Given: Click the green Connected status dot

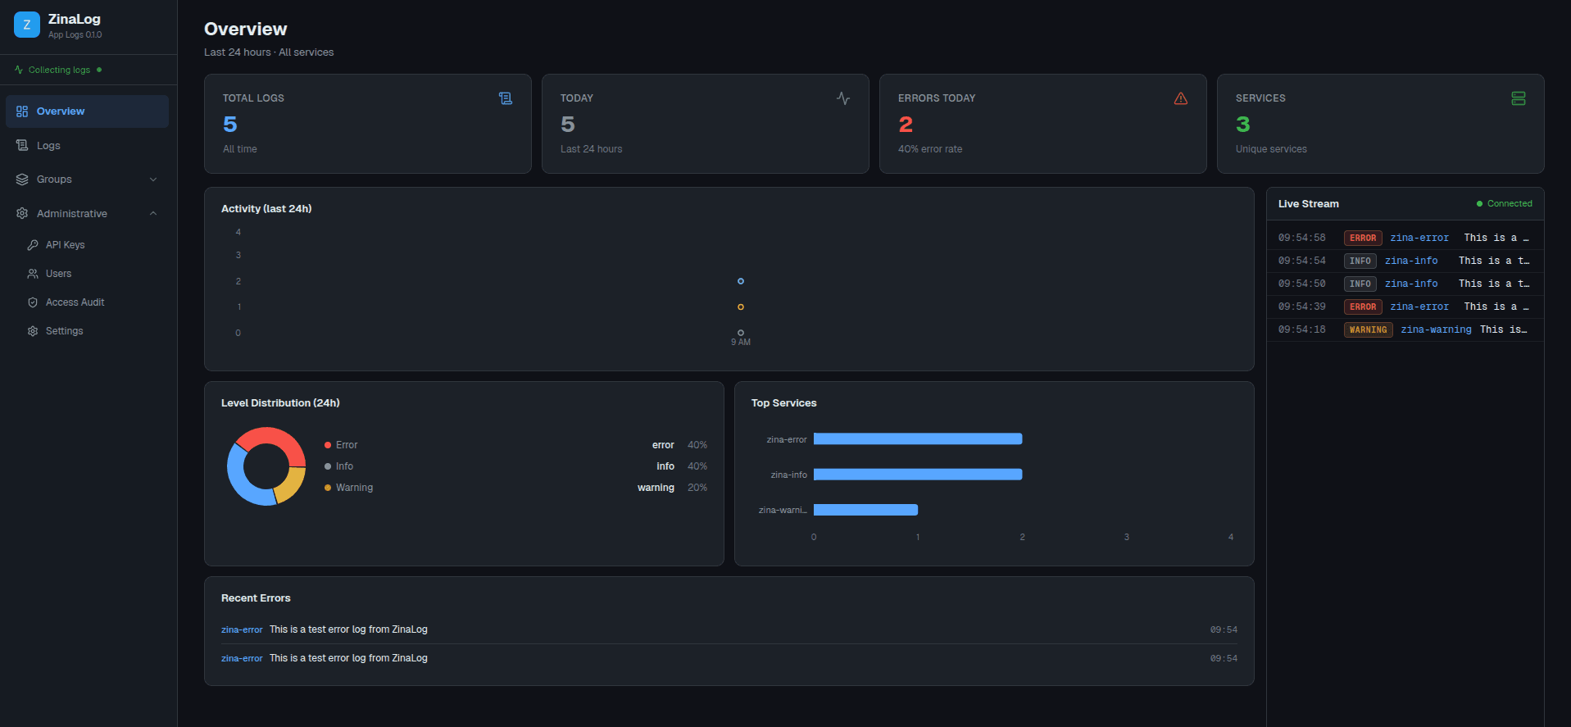Looking at the screenshot, I should [1479, 204].
